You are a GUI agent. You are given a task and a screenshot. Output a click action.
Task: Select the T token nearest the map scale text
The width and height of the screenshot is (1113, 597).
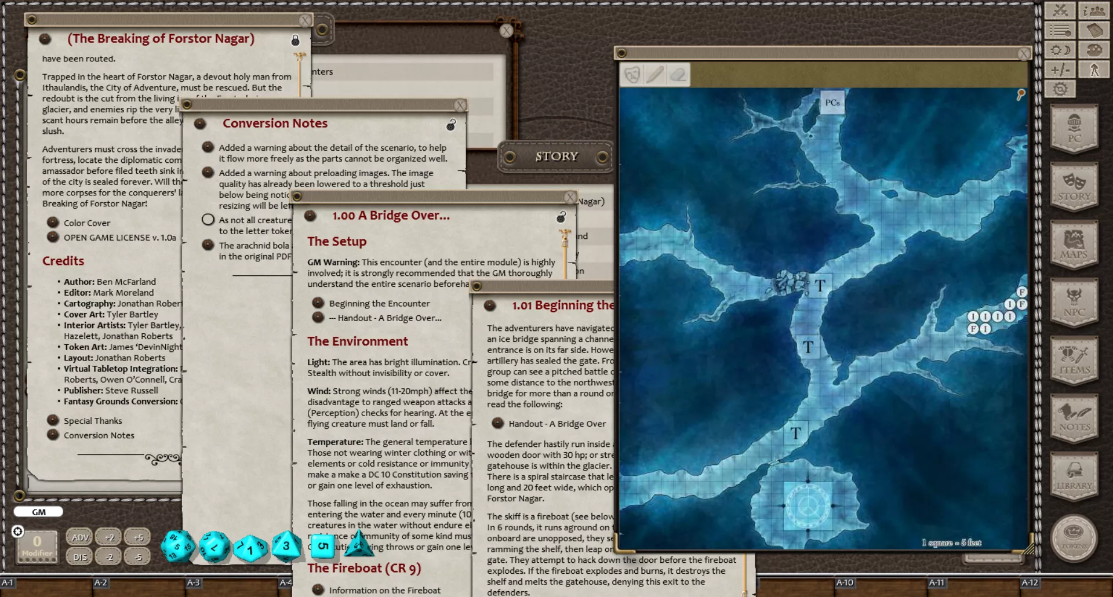pos(795,433)
